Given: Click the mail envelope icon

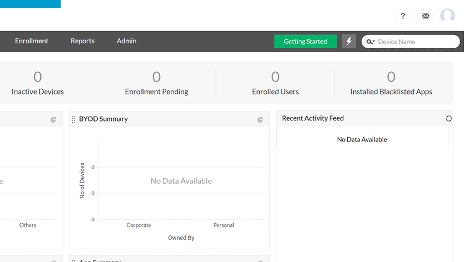Looking at the screenshot, I should tap(426, 16).
